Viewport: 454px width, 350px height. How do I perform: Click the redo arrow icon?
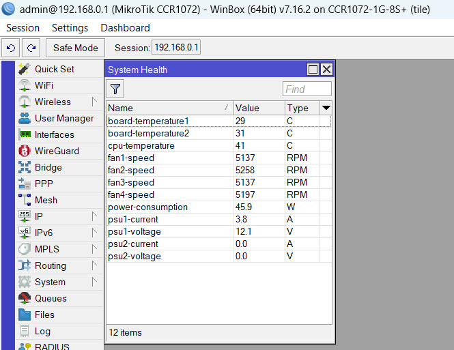pos(31,48)
